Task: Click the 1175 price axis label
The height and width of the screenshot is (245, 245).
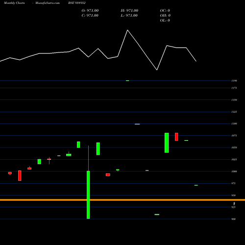Action: click(234, 88)
